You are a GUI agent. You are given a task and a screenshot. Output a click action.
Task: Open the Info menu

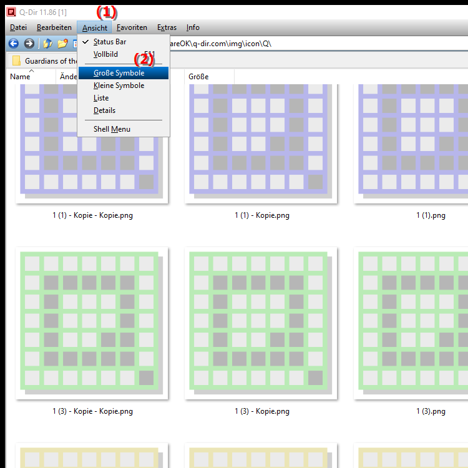193,27
